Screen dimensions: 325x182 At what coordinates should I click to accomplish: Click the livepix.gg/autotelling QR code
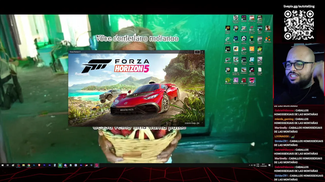tap(299, 25)
